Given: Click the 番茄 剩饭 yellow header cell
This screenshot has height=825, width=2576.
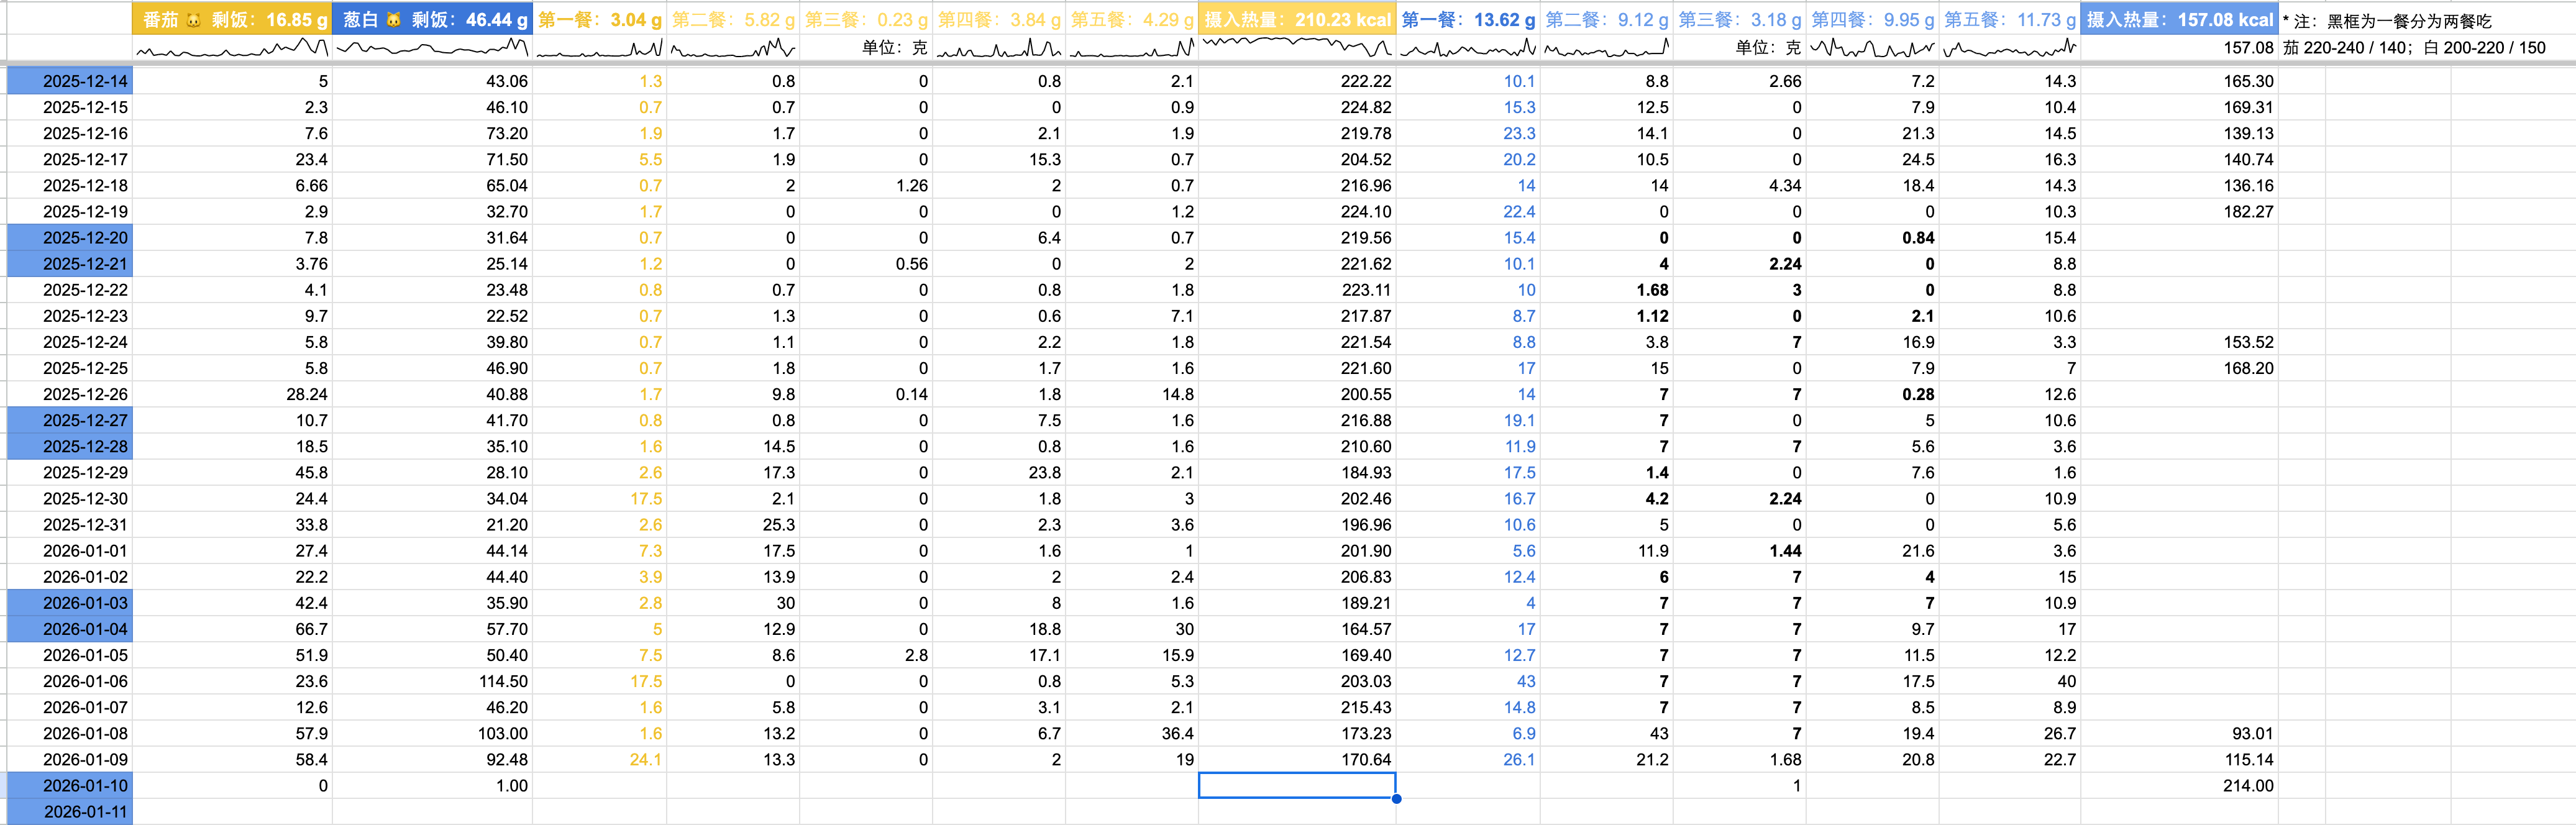Looking at the screenshot, I should tap(232, 19).
